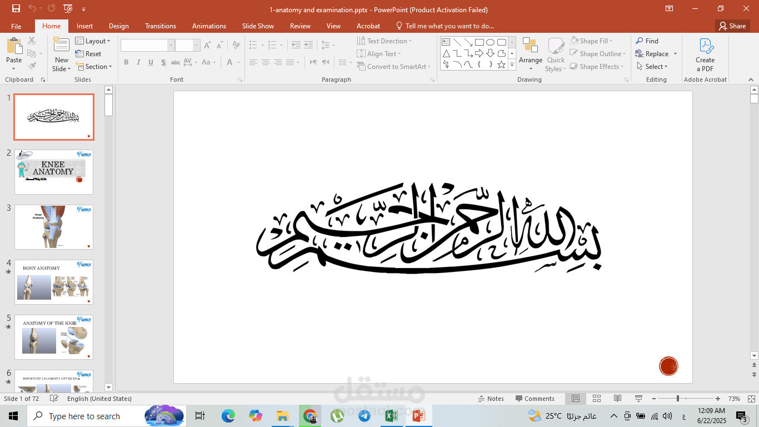
Task: Click the Find button
Action: coord(647,41)
